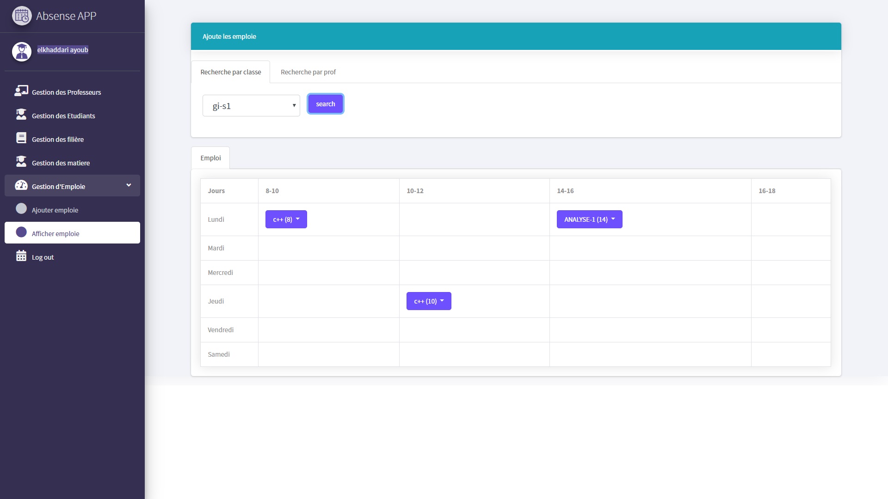This screenshot has width=888, height=499.
Task: Go to Afficher emploie menu entry
Action: (x=55, y=234)
